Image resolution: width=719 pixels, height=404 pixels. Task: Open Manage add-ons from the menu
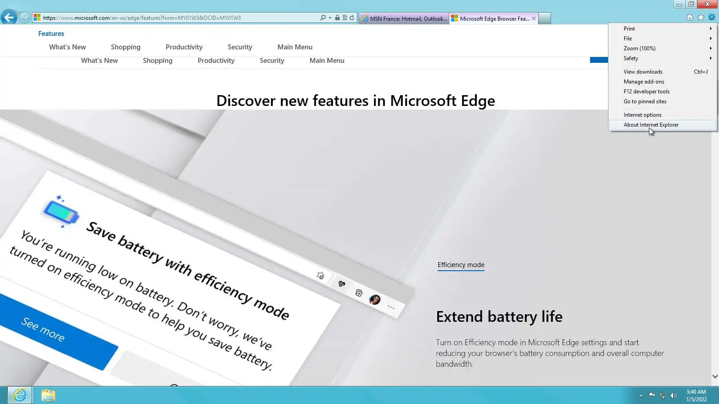(x=662, y=82)
